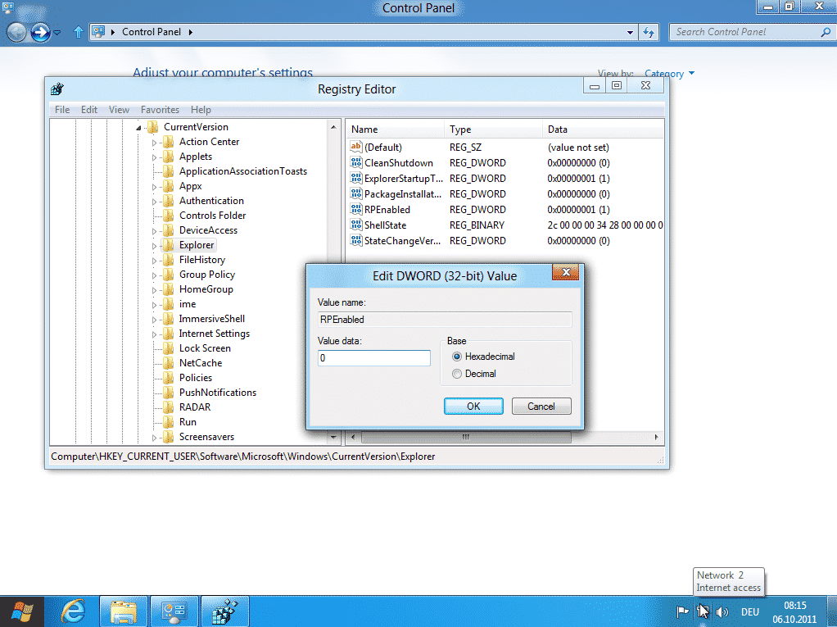Click Back button in Control Panel

tap(16, 32)
